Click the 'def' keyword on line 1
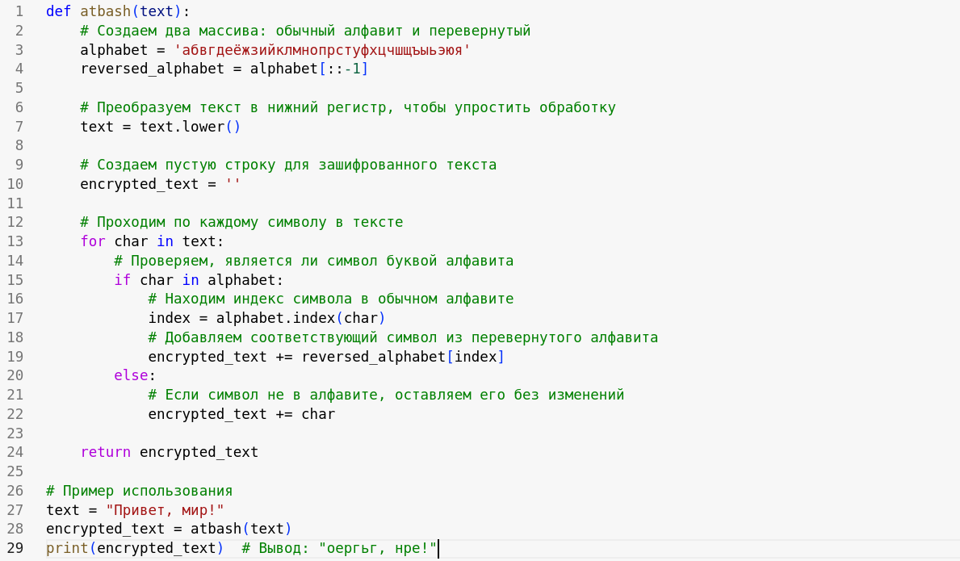960x561 pixels. (x=59, y=11)
